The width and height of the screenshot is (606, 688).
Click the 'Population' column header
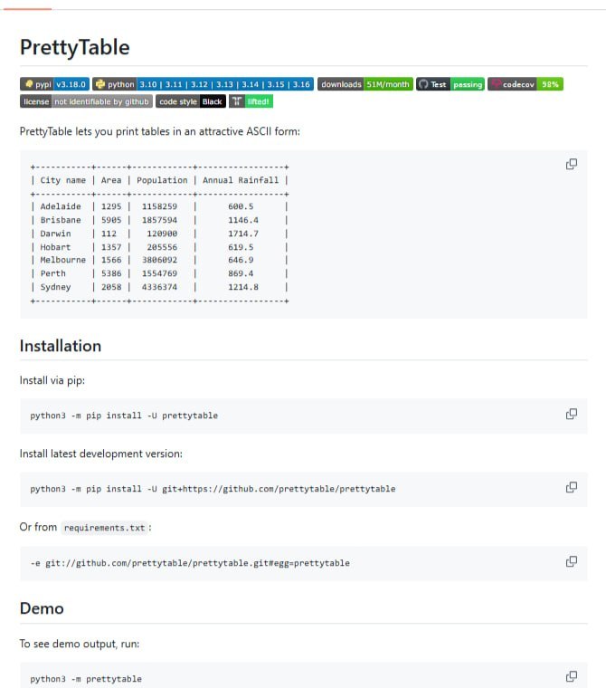coord(162,180)
